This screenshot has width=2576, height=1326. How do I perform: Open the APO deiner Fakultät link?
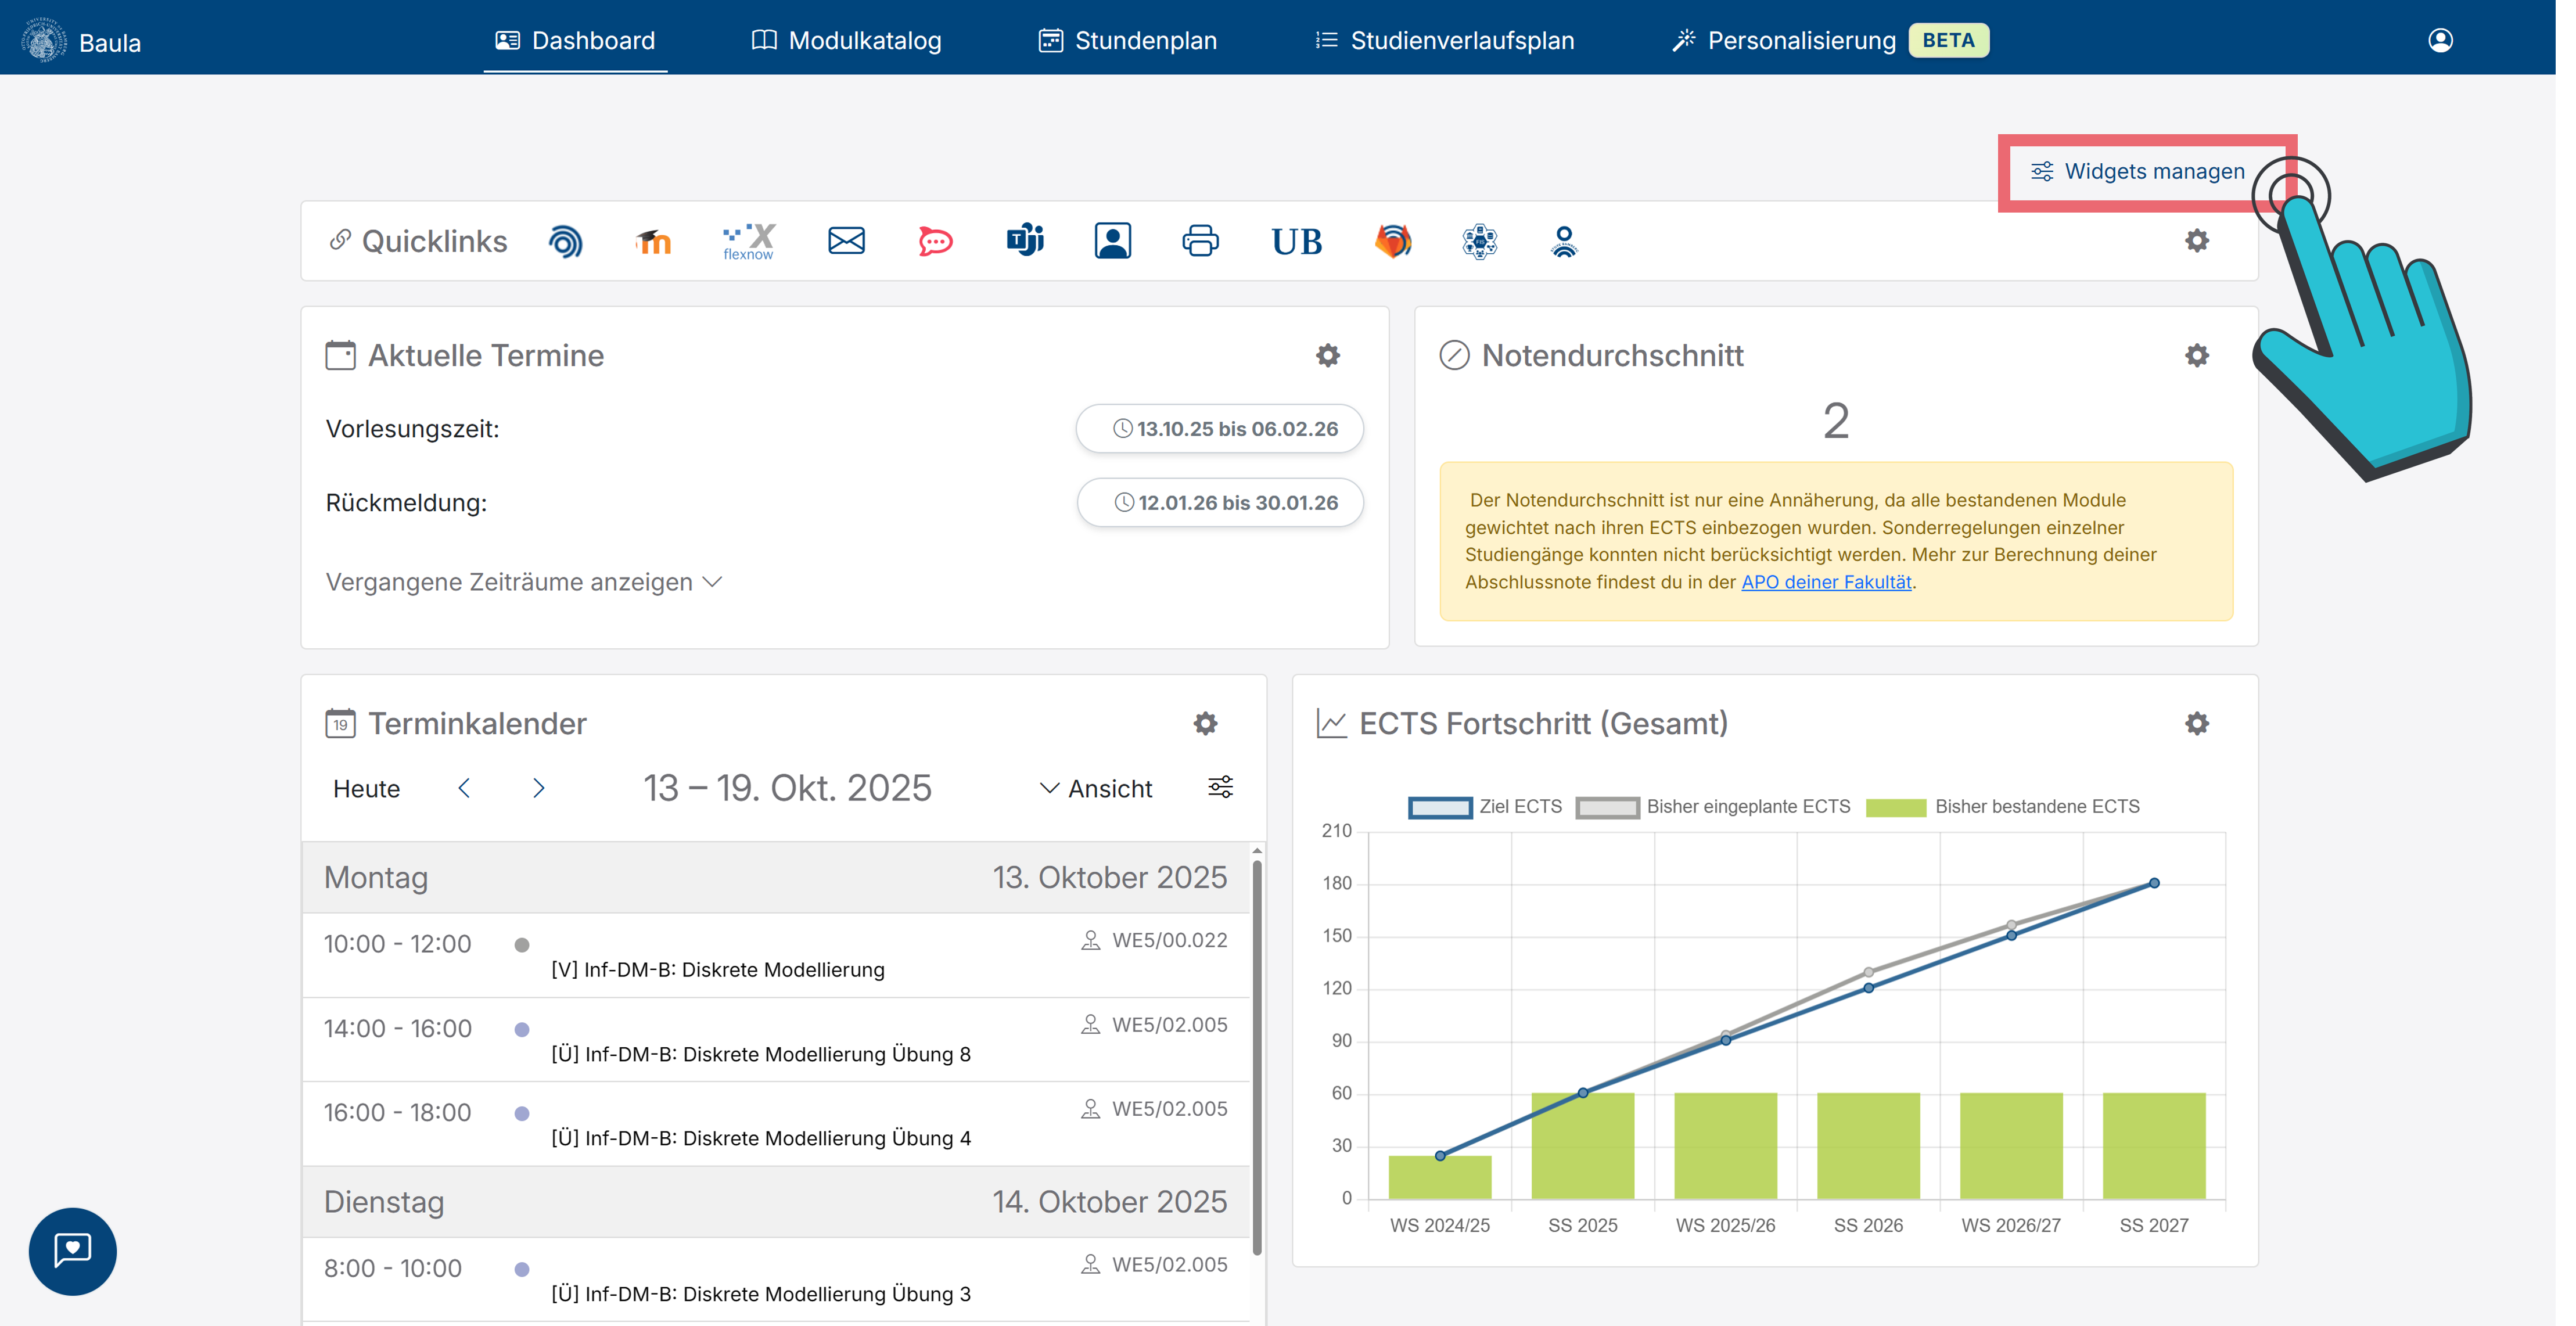click(1826, 582)
